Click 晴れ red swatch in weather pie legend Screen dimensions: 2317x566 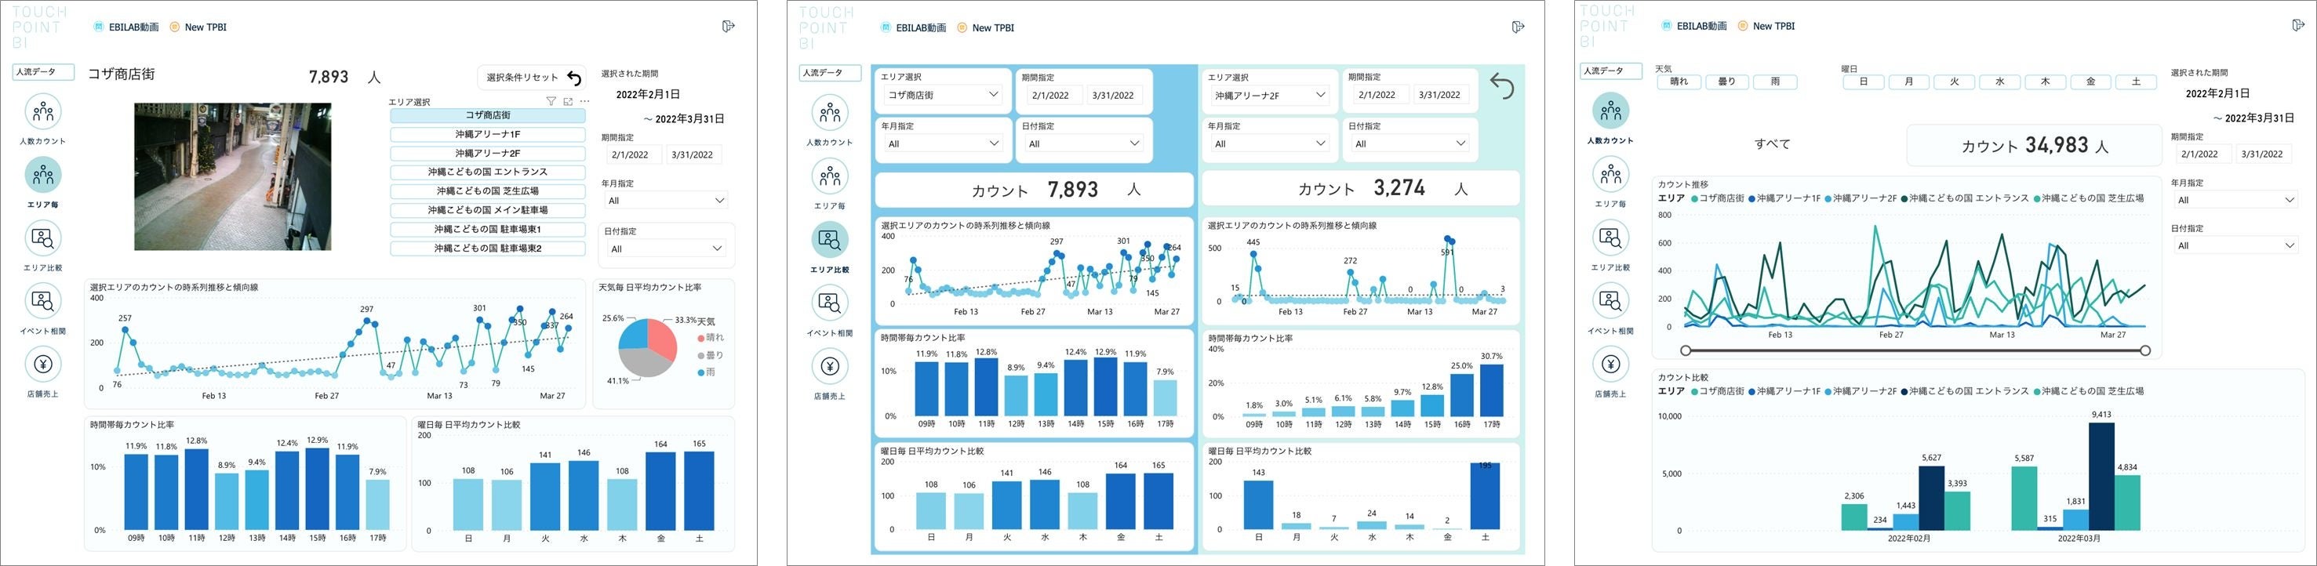tap(700, 338)
